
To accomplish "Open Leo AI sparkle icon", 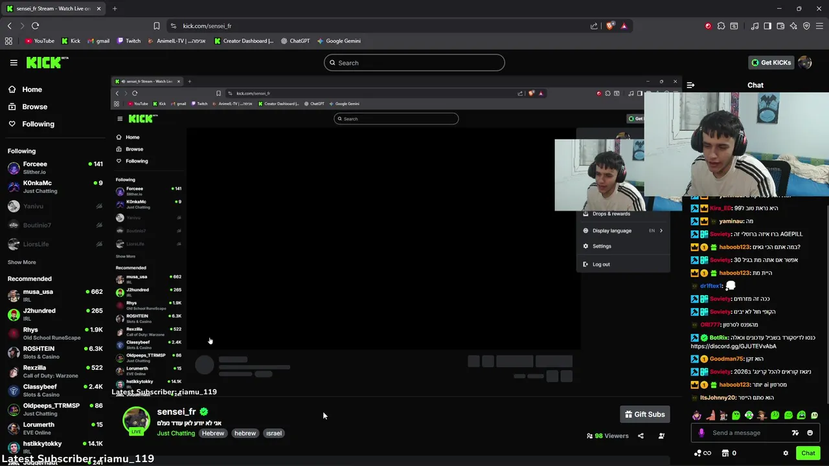I will pos(793,26).
